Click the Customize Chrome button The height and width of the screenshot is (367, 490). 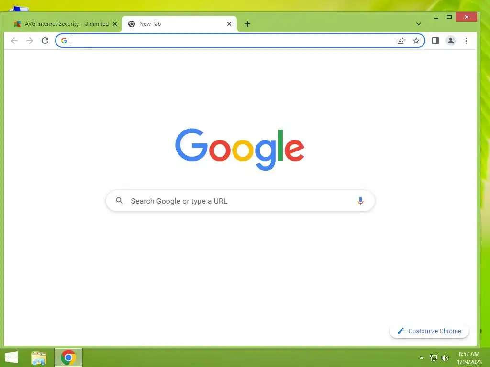coord(429,331)
